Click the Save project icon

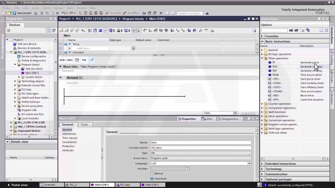pos(14,13)
